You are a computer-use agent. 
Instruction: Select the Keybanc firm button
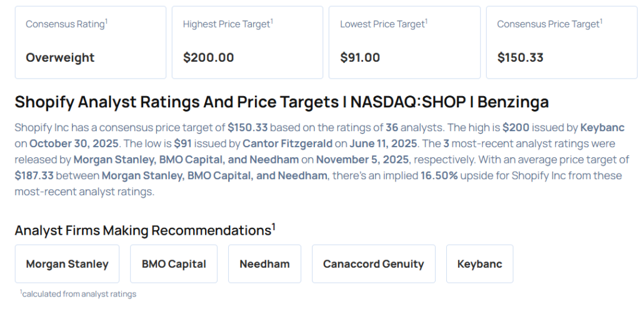(x=479, y=264)
